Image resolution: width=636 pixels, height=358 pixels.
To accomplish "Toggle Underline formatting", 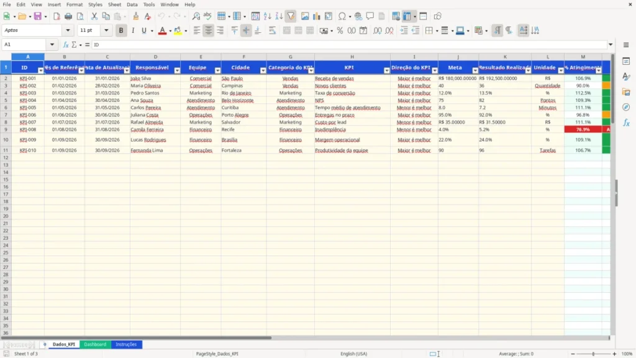I will [x=144, y=30].
